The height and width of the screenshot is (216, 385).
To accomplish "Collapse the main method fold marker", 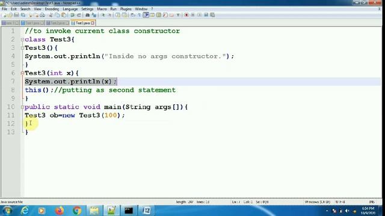I will coord(22,107).
